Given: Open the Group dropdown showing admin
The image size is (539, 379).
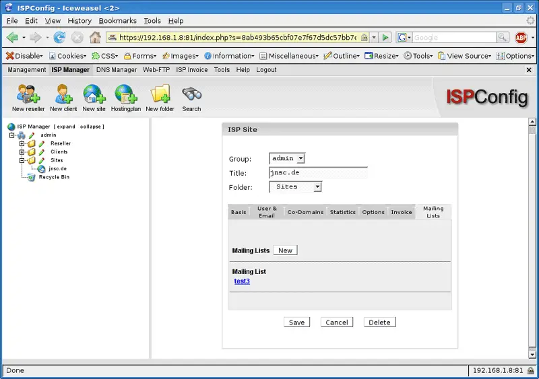Looking at the screenshot, I should 287,158.
